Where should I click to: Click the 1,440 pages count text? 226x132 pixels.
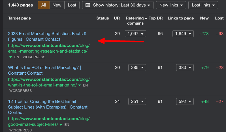[20, 5]
